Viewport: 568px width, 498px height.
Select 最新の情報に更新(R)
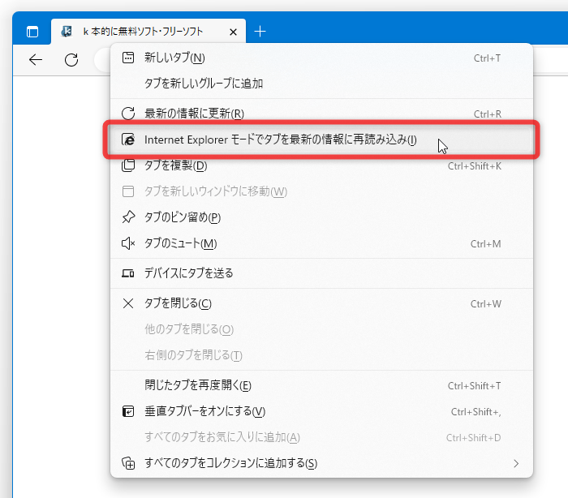(321, 114)
